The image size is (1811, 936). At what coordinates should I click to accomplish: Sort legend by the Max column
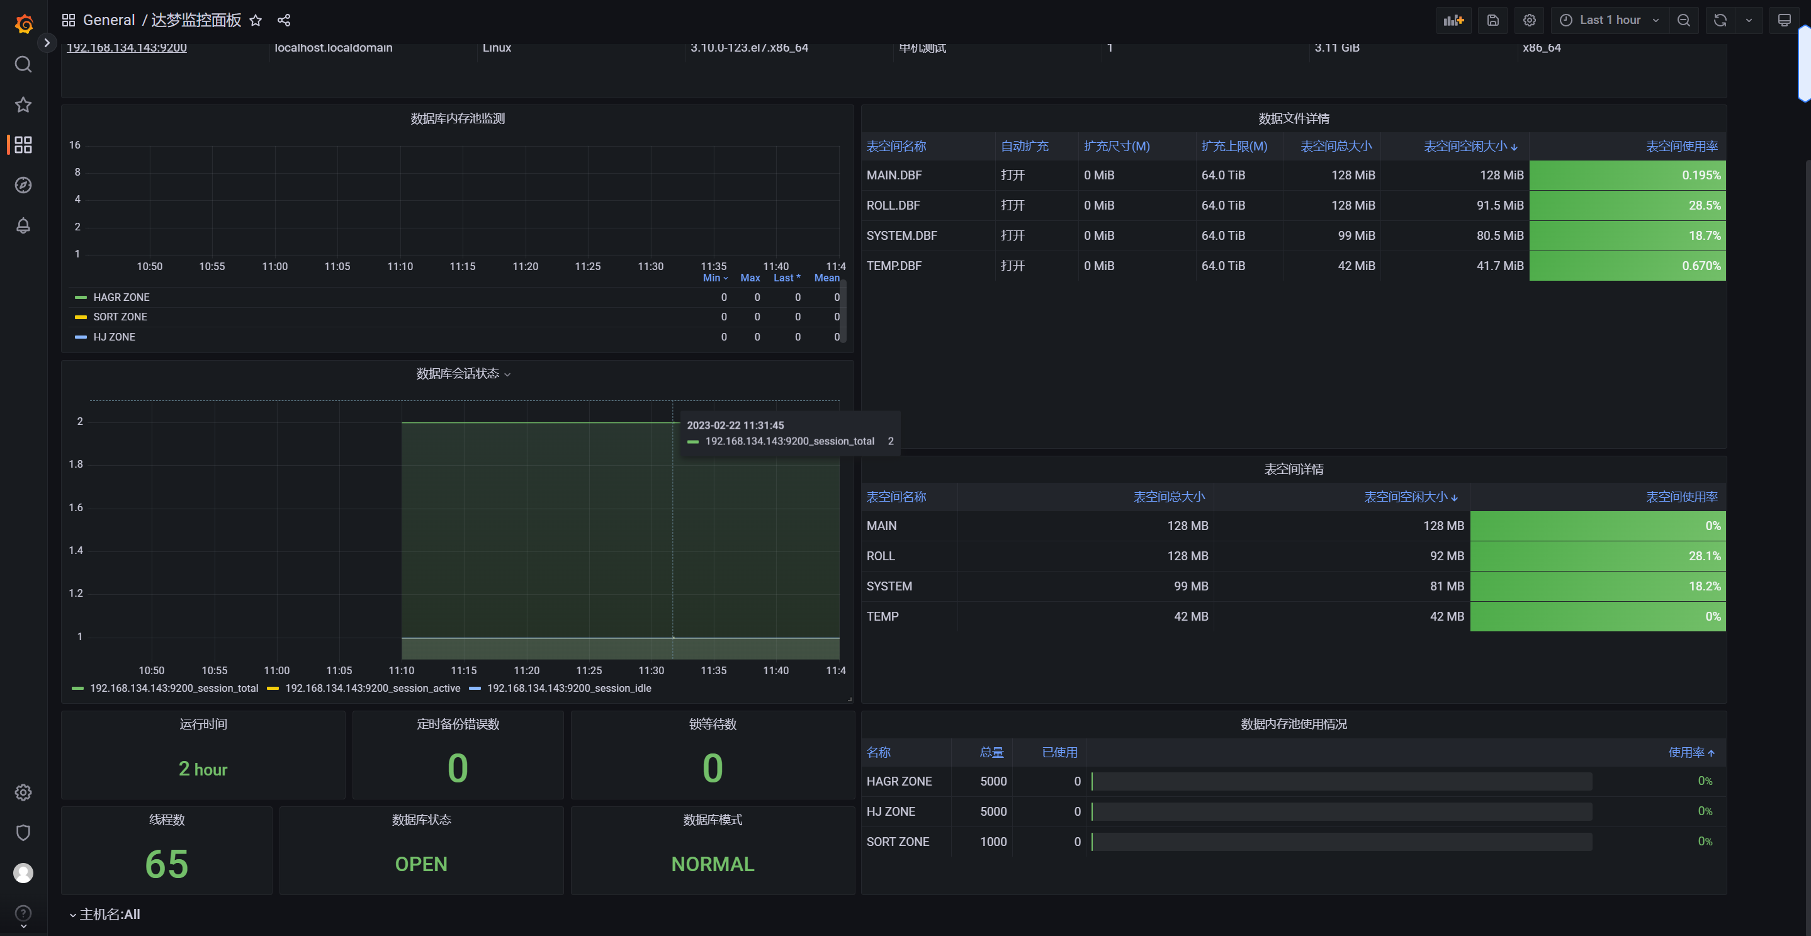pos(750,278)
